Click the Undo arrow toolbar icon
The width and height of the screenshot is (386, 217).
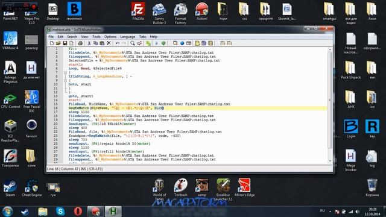(118, 43)
